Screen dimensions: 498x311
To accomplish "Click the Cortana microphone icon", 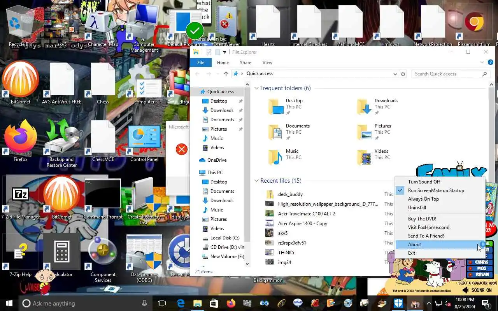I will tap(145, 303).
